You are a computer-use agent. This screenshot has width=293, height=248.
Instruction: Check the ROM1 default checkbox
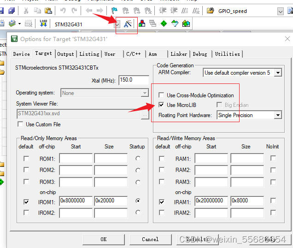click(26, 159)
